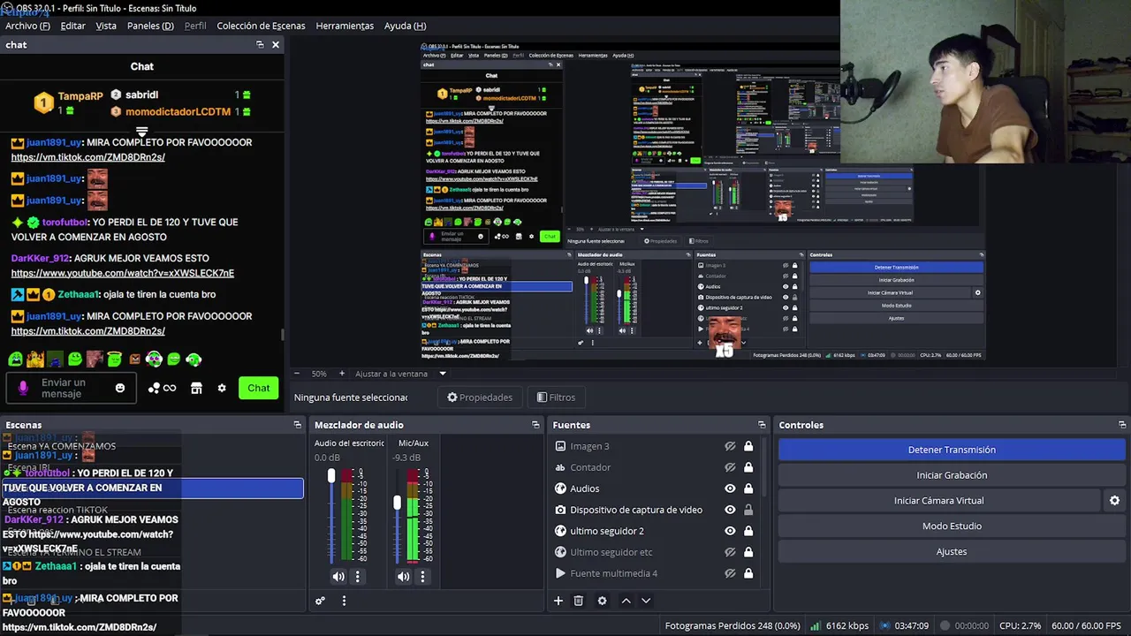1131x636 pixels.
Task: Show the Contador source
Action: (730, 467)
